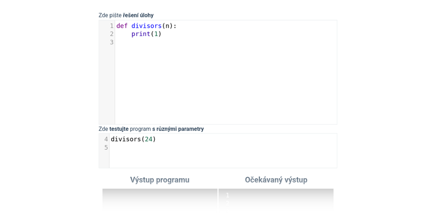Click the 'print' call on line 2
Screen dimensions: 436x218
coord(141,34)
